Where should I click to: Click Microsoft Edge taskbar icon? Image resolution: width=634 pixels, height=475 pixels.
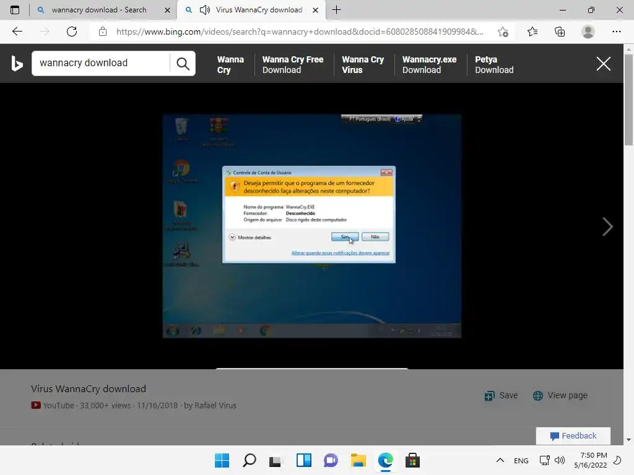coord(385,460)
